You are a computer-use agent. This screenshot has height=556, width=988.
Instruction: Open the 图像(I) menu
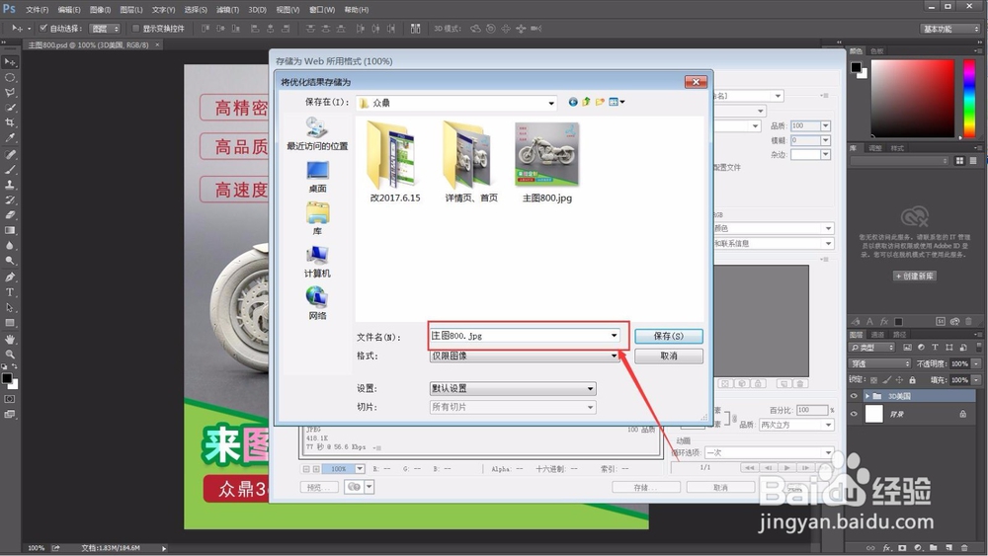(x=100, y=10)
